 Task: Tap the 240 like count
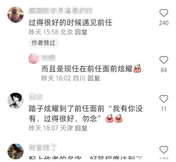click(164, 23)
